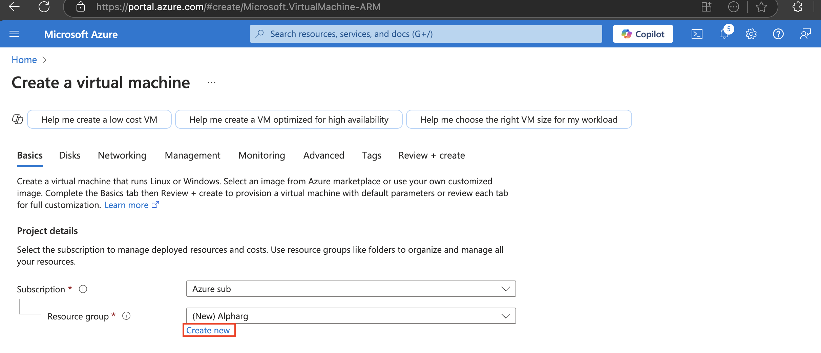Open browser extensions puzzle icon
821x353 pixels.
click(x=798, y=7)
